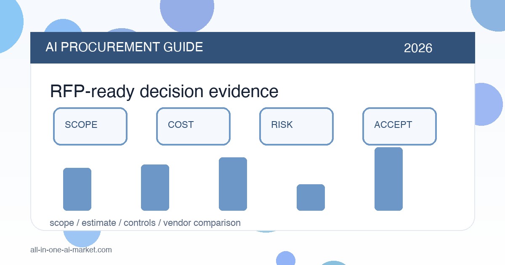This screenshot has width=505, height=265.
Task: Click the small blue circle at bottom
Action: coord(286,258)
